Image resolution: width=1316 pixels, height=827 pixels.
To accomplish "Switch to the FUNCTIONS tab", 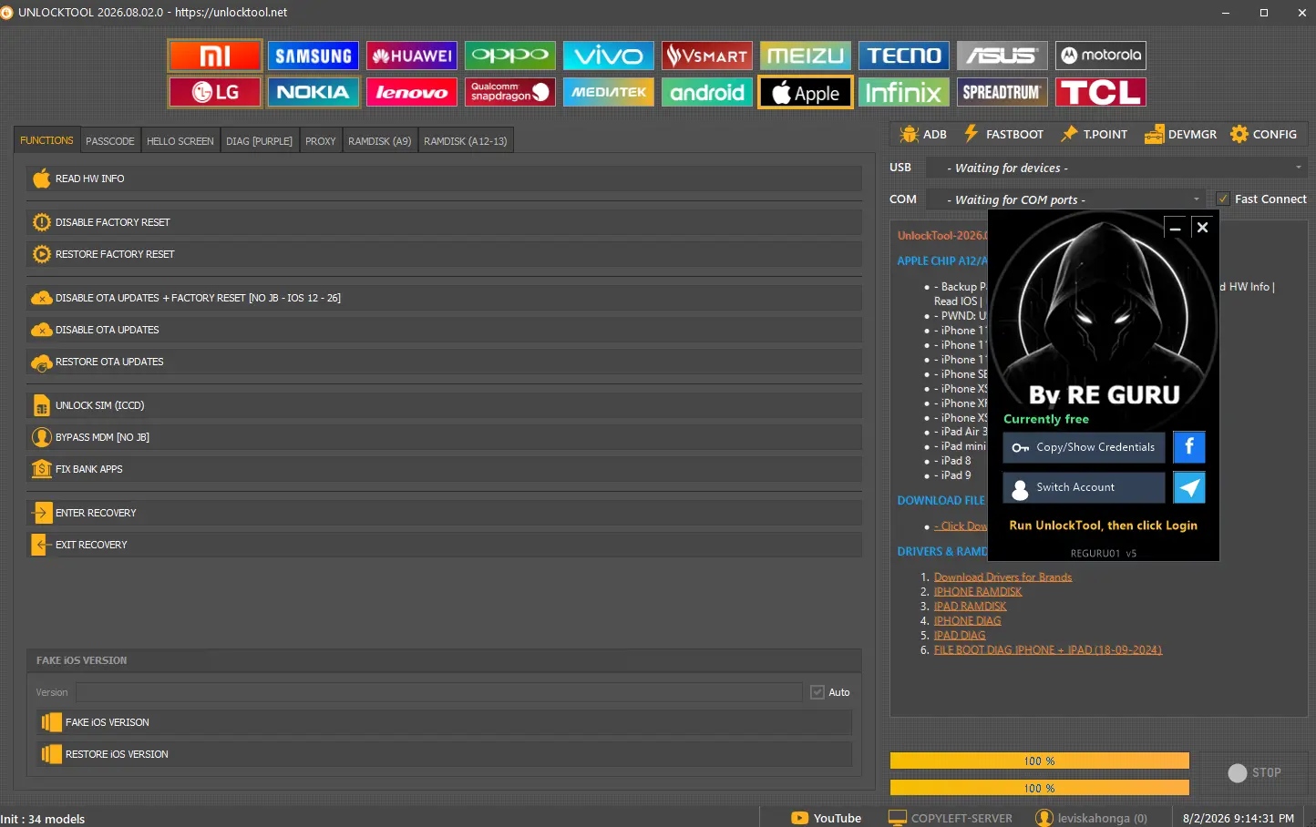I will coord(46,140).
